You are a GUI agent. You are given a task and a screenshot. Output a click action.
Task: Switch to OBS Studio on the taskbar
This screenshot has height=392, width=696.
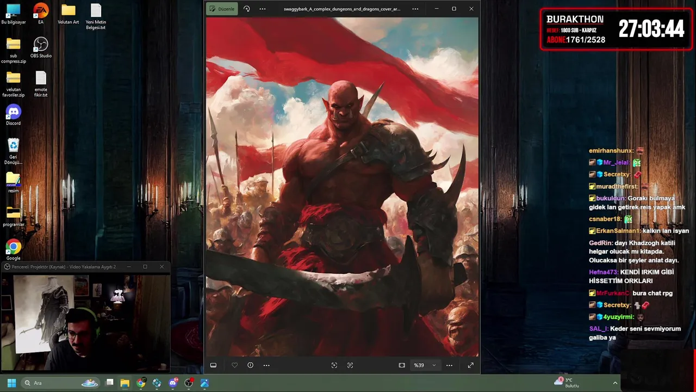189,383
